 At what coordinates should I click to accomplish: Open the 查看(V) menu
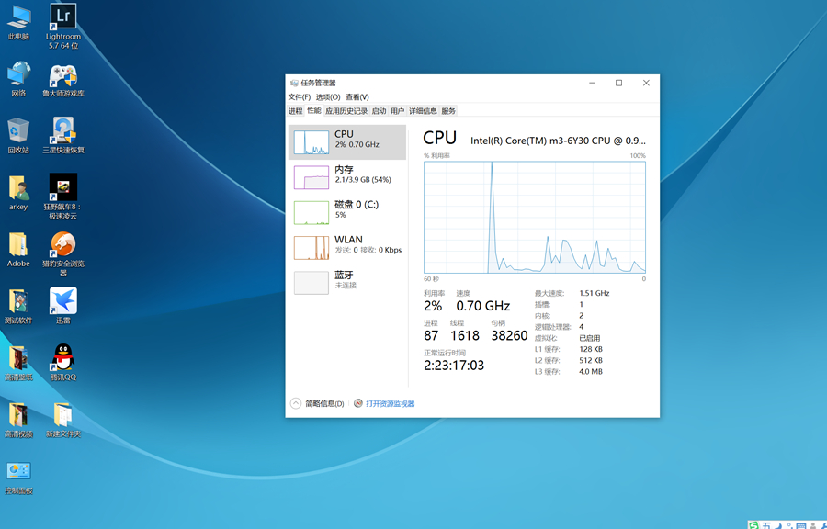357,97
